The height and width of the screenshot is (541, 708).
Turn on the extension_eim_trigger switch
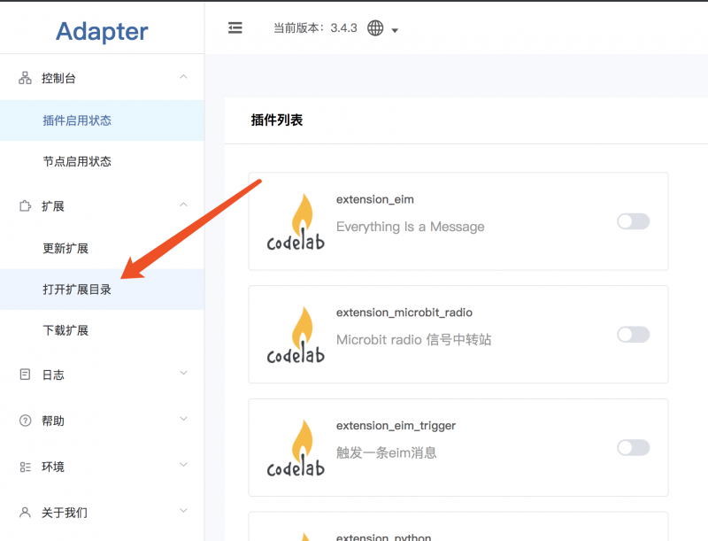(x=633, y=447)
